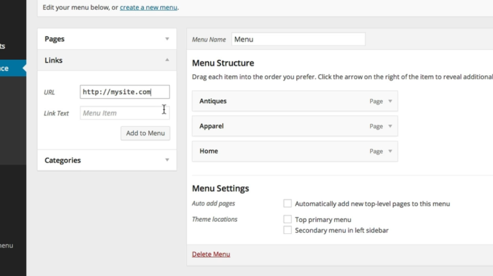
Task: Focus the Link Text field
Action: tap(125, 113)
